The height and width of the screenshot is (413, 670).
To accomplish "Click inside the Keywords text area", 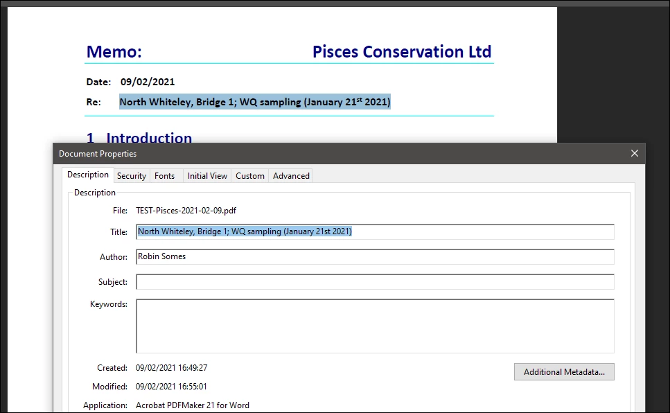I will click(375, 326).
